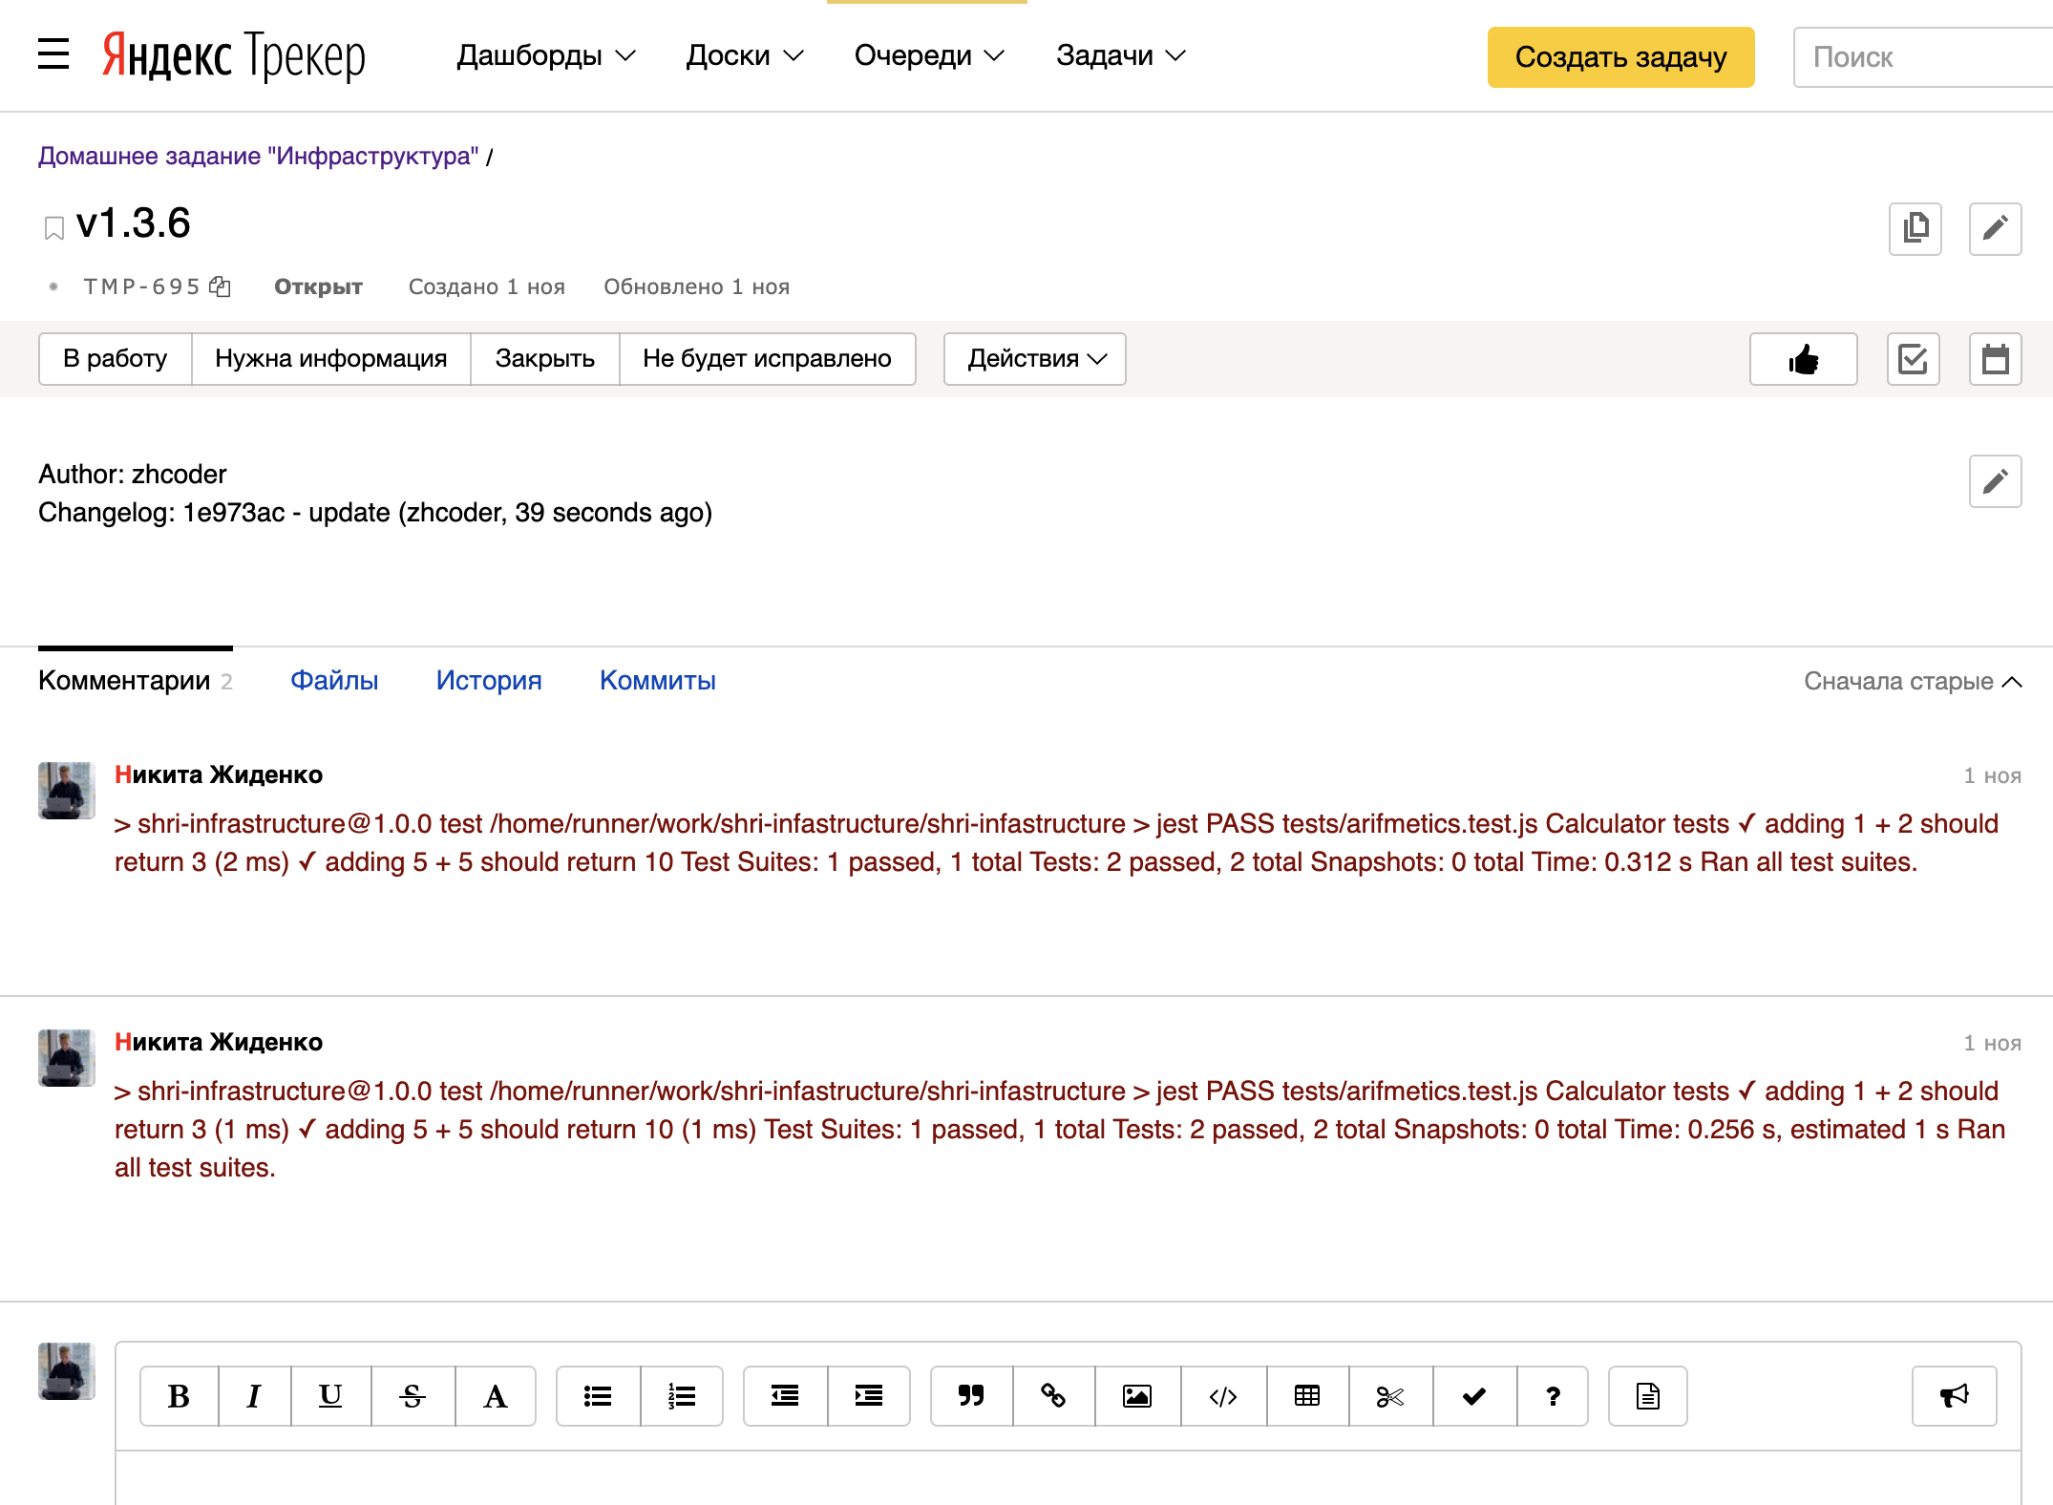Insert a link with the chain icon
Image resolution: width=2053 pixels, height=1505 pixels.
(1053, 1396)
